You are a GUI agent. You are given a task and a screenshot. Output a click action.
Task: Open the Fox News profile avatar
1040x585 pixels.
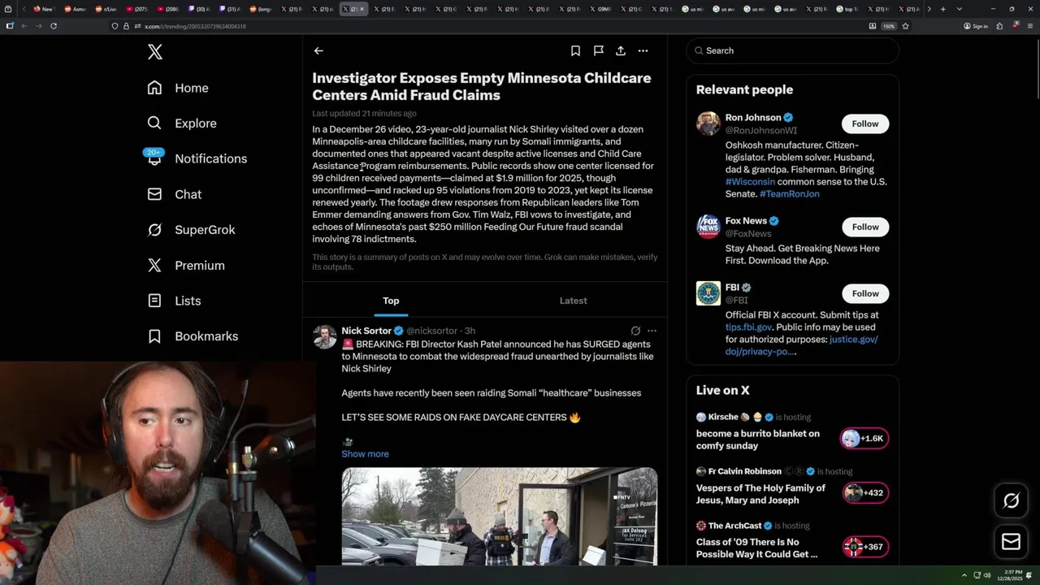708,227
